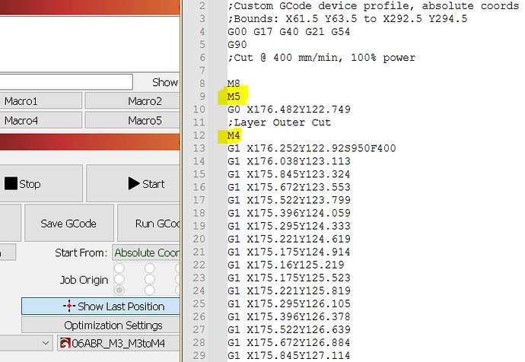The height and width of the screenshot is (362, 525).
Task: Select center Job Origin radio
Action: [150, 279]
